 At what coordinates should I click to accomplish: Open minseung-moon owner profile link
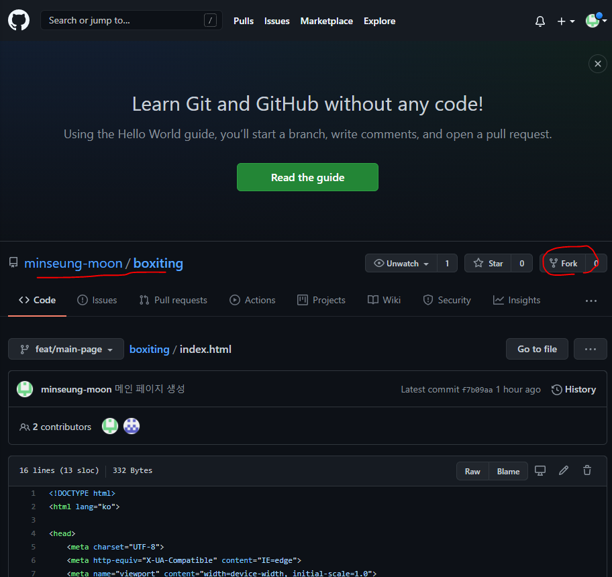[x=73, y=263]
